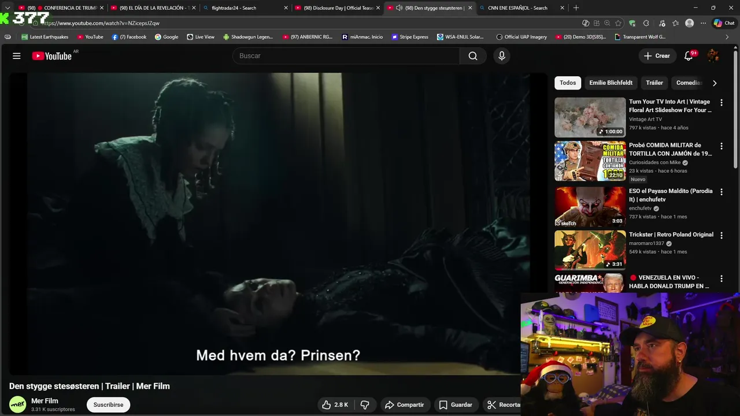
Task: Click the zoom magnifier in address bar
Action: tap(607, 23)
